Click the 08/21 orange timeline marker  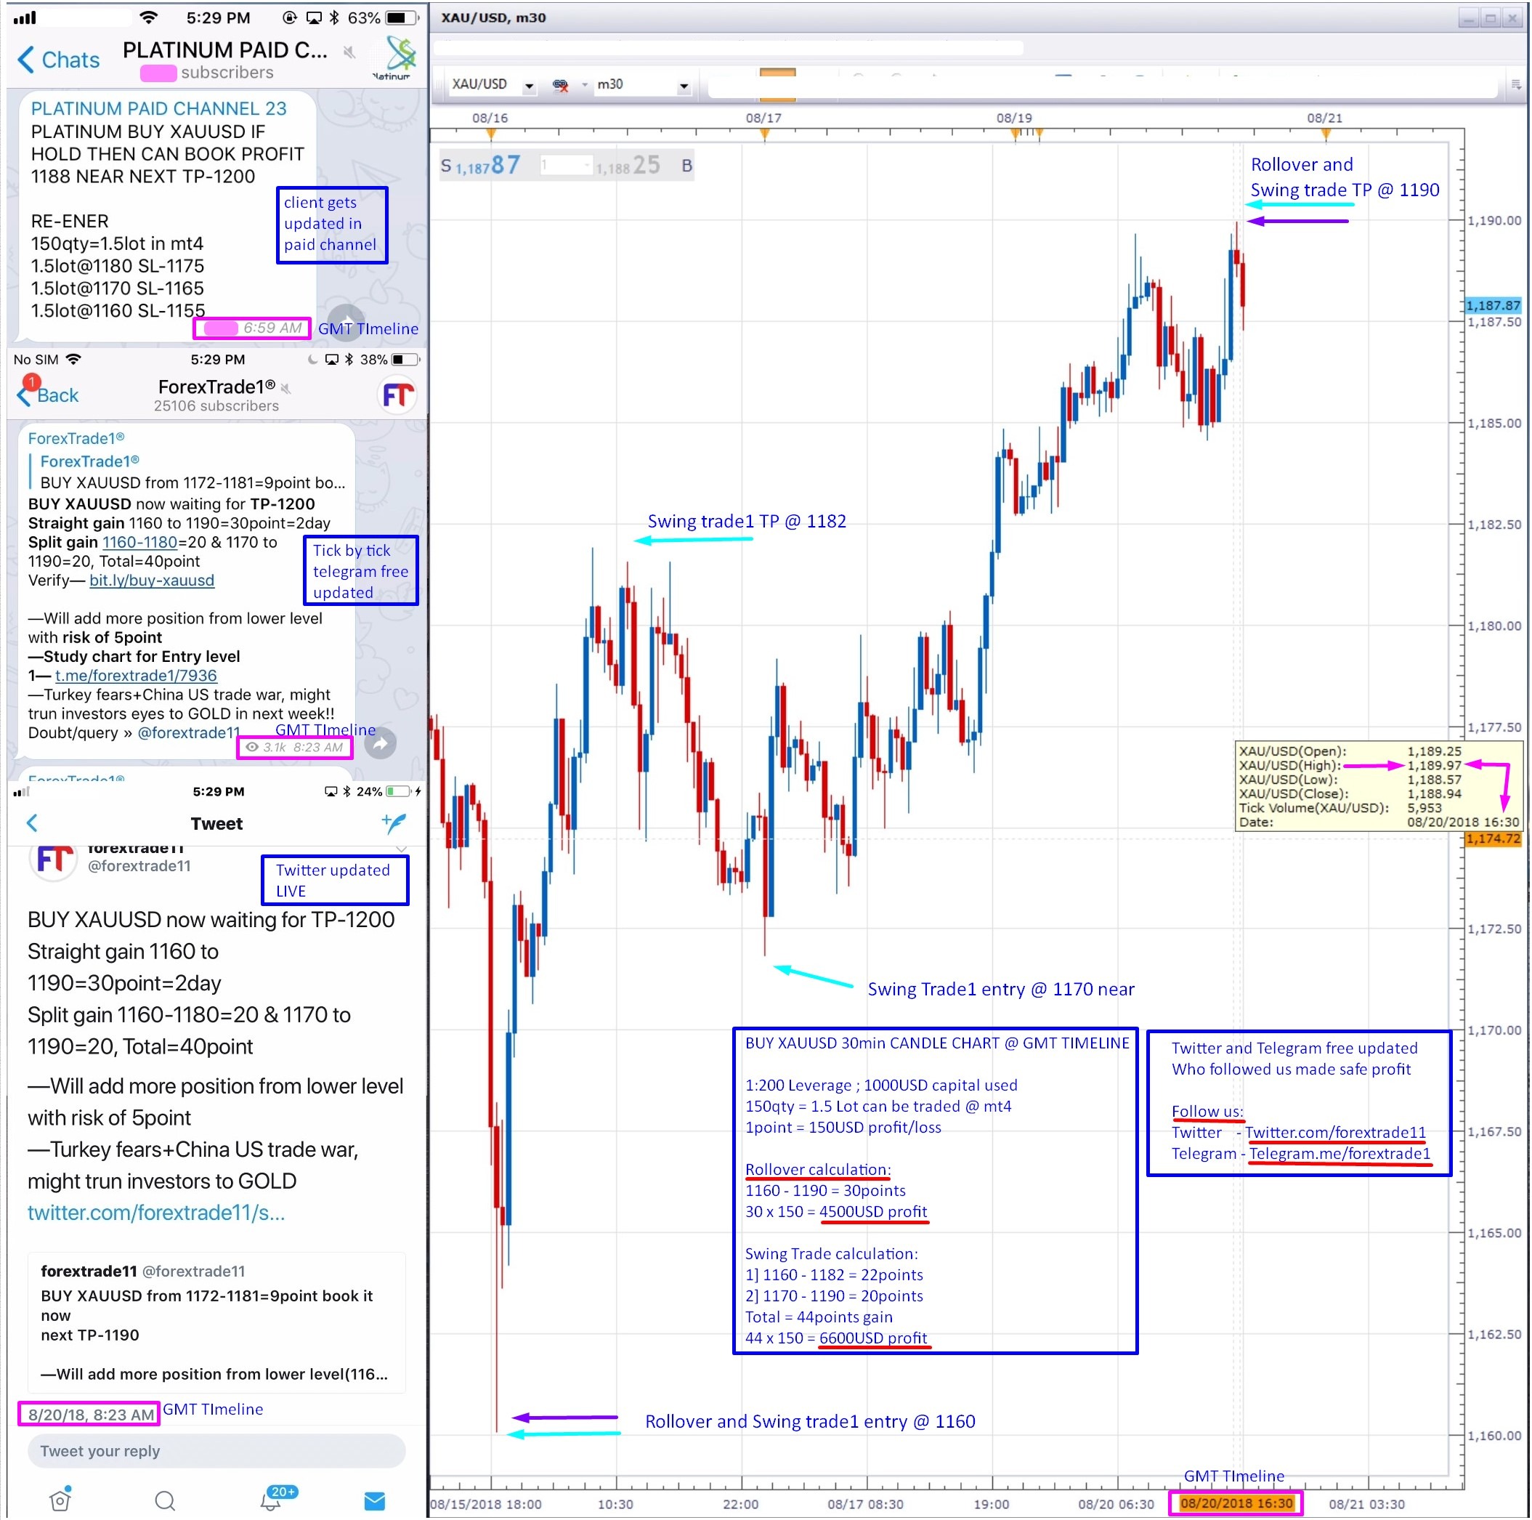click(1326, 134)
